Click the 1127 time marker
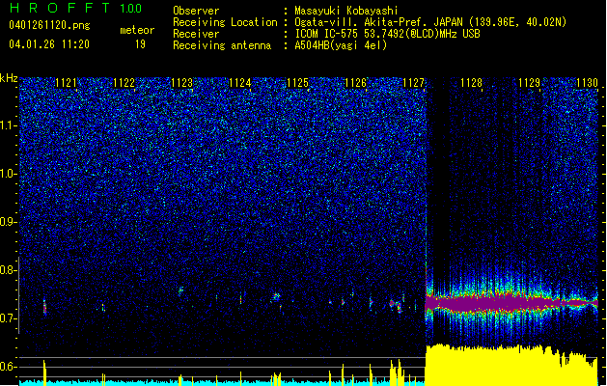The width and height of the screenshot is (607, 386). point(413,83)
